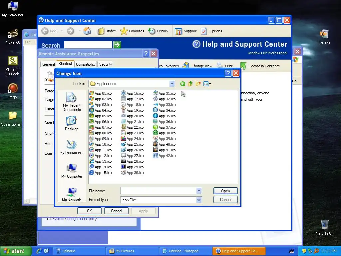Go to Help and Support Home
Image resolution: width=341 pixels, height=256 pixels.
tap(87, 31)
